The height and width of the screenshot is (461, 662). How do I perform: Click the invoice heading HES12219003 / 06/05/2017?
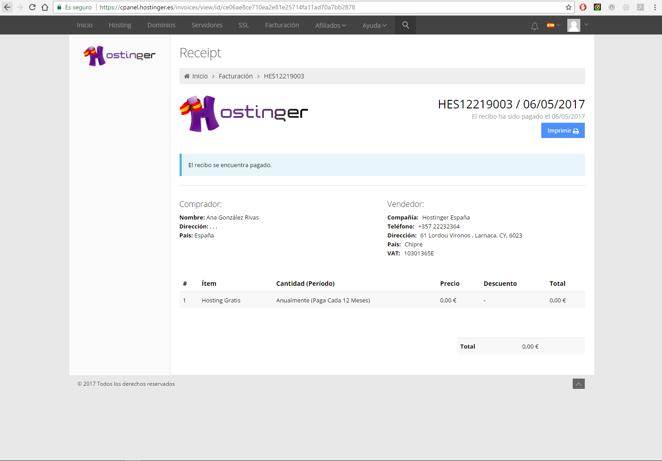[511, 104]
